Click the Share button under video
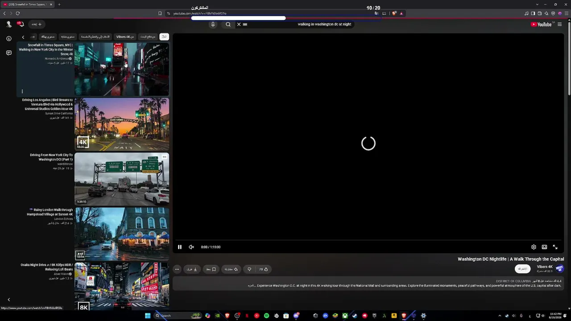The image size is (571, 321). click(231, 269)
